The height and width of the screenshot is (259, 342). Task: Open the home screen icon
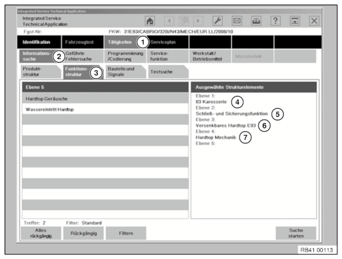(150, 21)
